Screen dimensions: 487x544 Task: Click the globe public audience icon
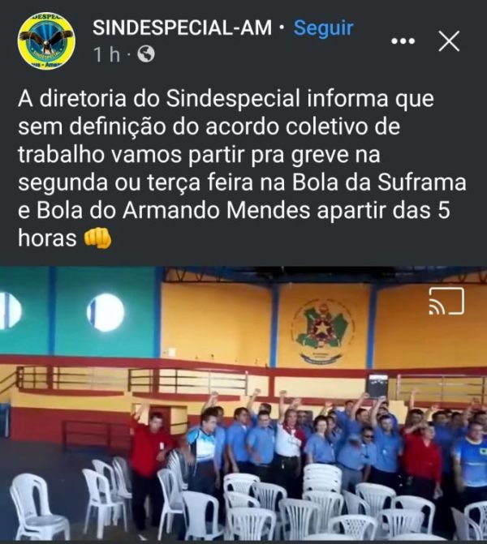[146, 54]
